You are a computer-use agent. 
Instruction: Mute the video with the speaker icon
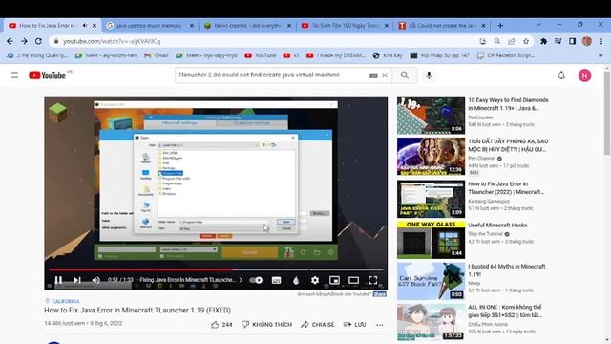(x=95, y=280)
